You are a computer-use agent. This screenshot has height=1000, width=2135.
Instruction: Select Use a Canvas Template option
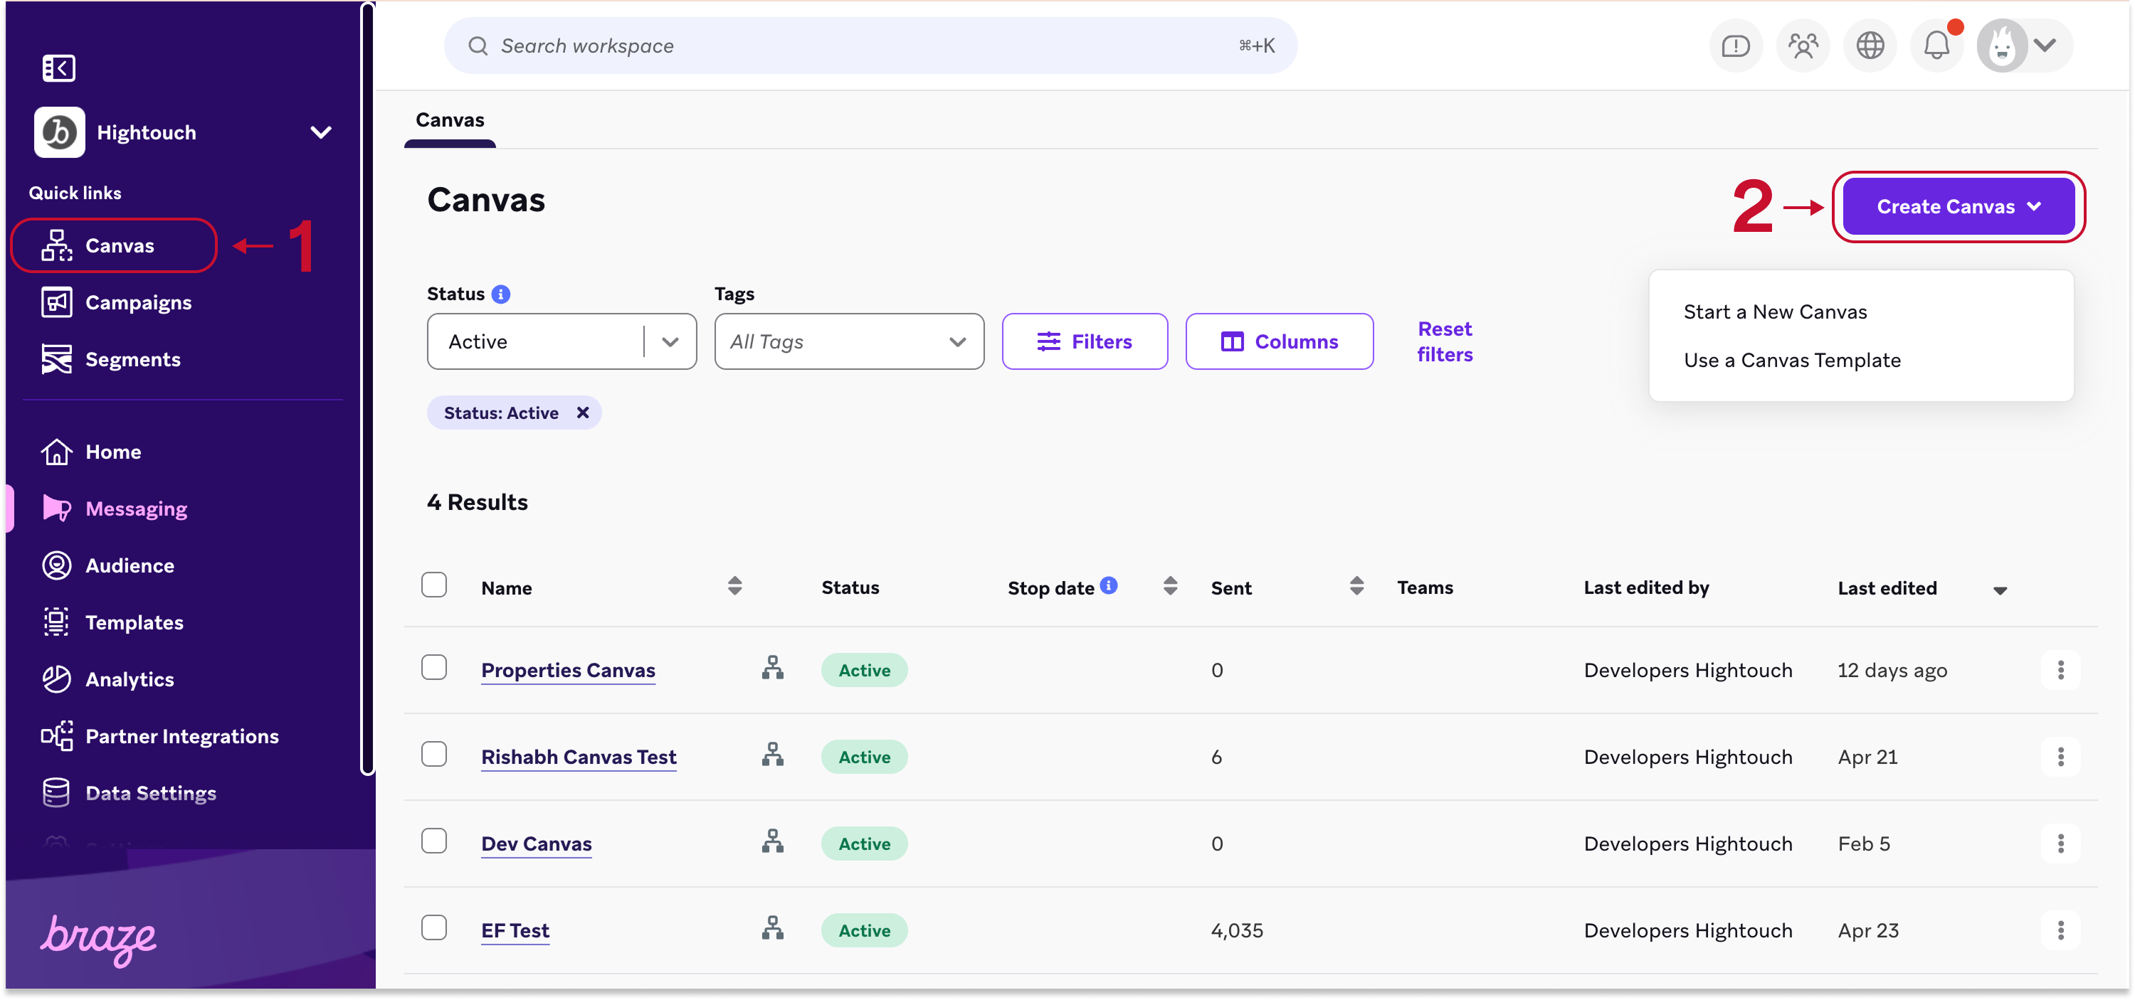coord(1792,361)
